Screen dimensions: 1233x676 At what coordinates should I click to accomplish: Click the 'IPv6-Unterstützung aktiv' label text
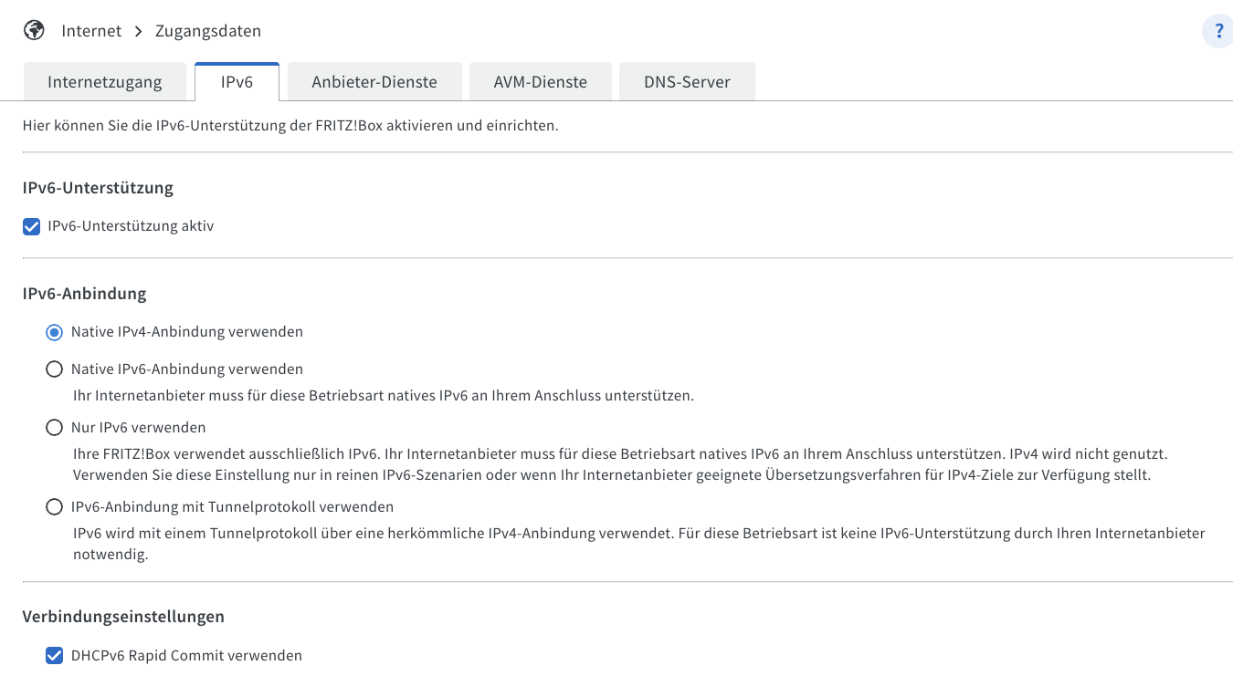[131, 226]
